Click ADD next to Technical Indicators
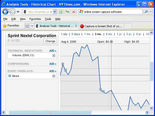155x116 pixels. [x=53, y=51]
